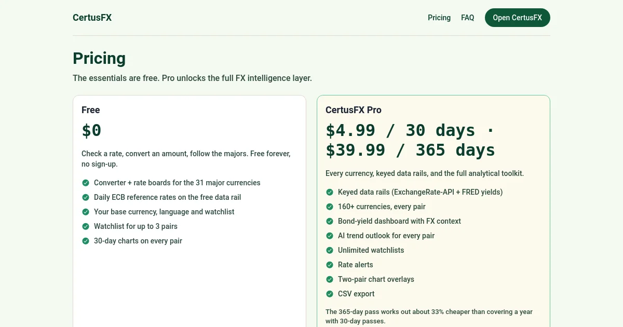Click checkmark icon beside Converter + rate boards
The height and width of the screenshot is (327, 623).
coord(86,183)
